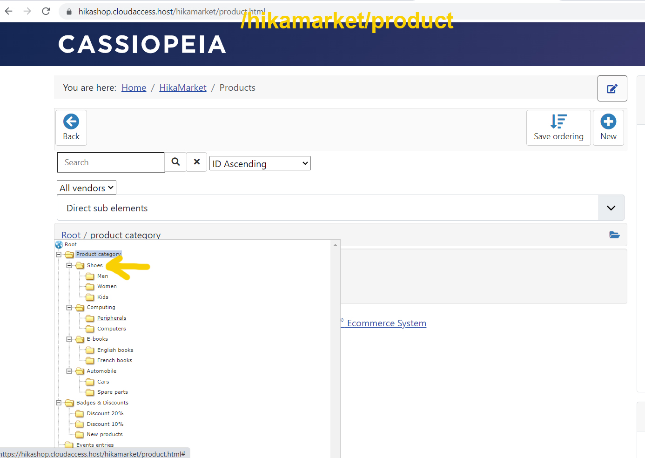Collapse the Product category tree node
Viewport: 645px width, 458px height.
59,255
